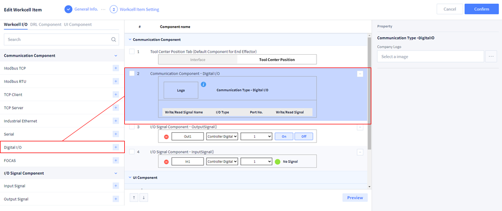
Task: Tick the checkbox for Digital I/O row 2
Action: tap(132, 74)
